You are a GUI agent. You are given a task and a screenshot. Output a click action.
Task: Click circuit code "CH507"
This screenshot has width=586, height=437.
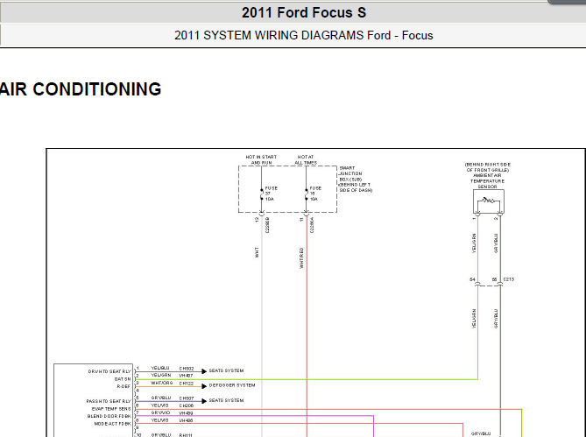(x=187, y=398)
